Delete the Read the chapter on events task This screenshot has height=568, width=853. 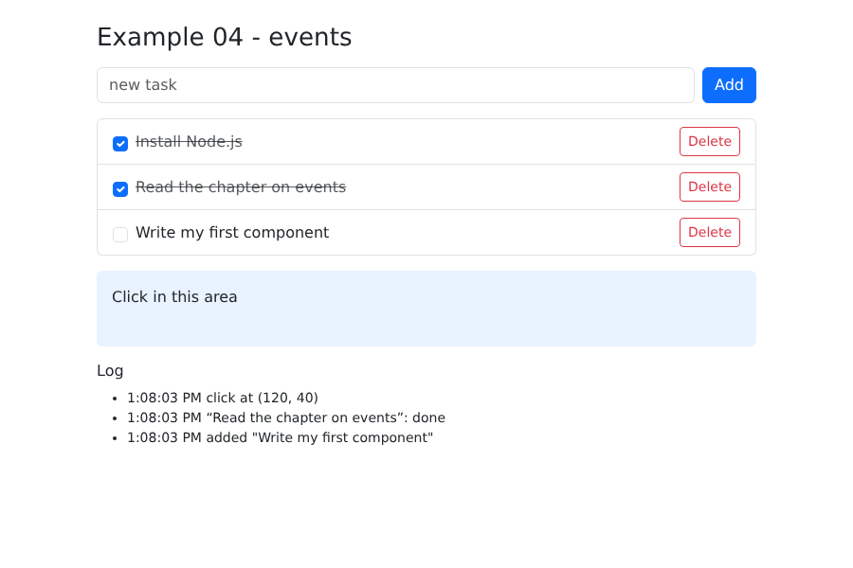coord(709,187)
